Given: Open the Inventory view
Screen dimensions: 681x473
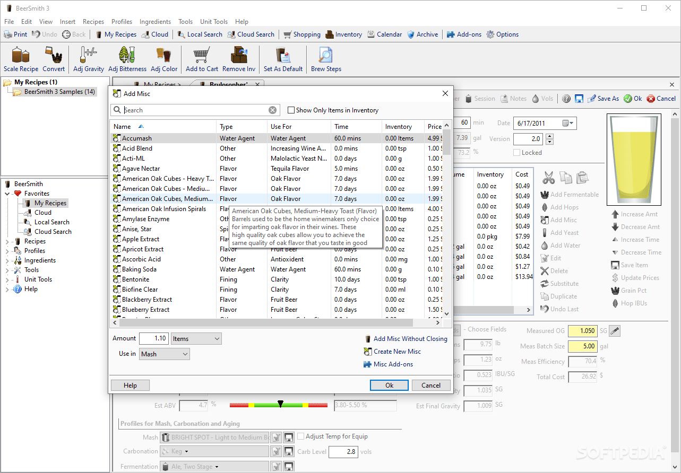Looking at the screenshot, I should click(344, 34).
